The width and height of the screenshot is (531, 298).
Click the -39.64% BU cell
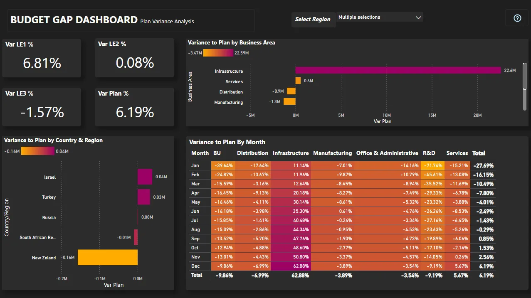click(223, 165)
